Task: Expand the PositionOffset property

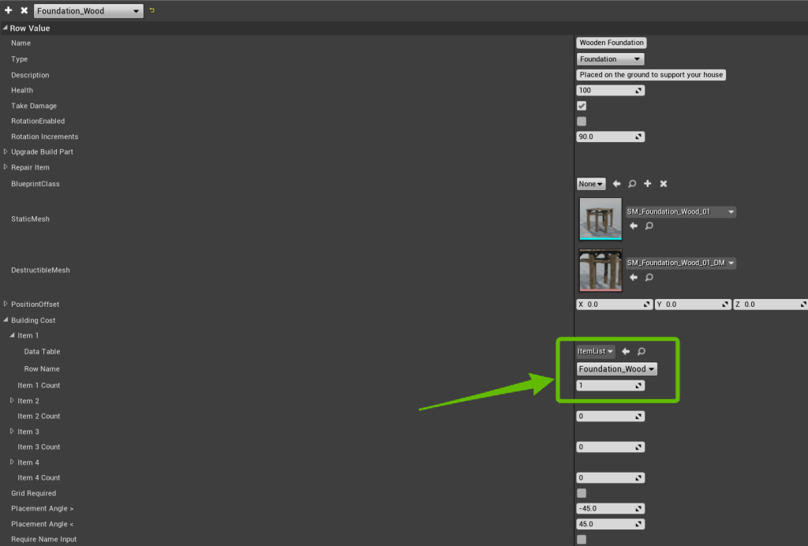Action: point(6,304)
